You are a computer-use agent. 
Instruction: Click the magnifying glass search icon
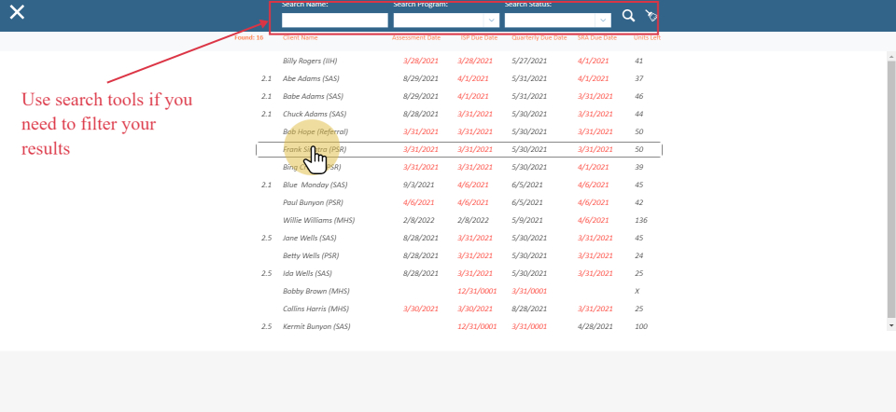628,16
